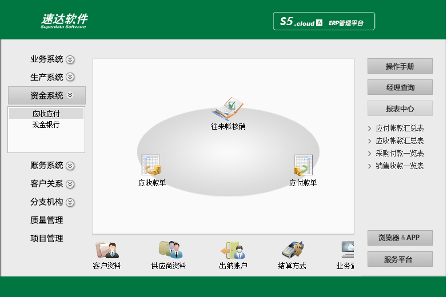Viewport: 447px width, 297px height.
Task: Select the 客户关系 menu label
Action: tap(47, 184)
